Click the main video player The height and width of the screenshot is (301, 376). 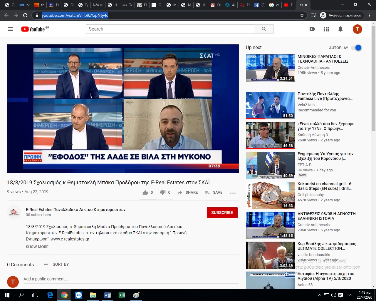(x=123, y=109)
